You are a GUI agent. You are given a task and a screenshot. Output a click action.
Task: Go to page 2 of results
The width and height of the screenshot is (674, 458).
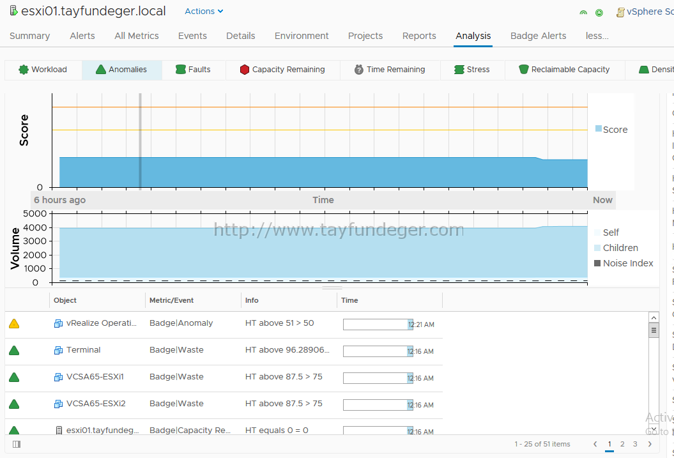pyautogui.click(x=622, y=444)
